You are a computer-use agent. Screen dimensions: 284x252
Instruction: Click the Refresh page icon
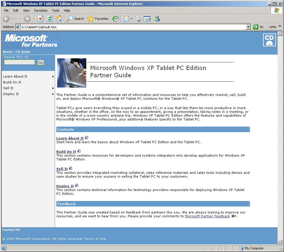pos(50,19)
